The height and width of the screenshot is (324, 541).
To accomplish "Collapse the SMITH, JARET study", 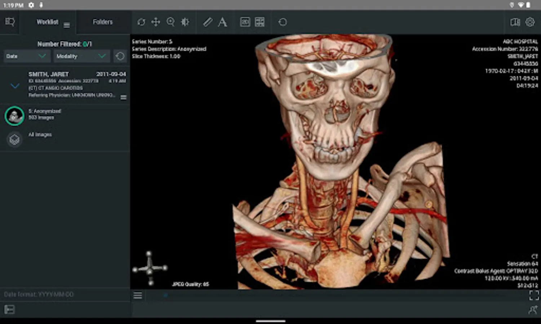I will [15, 86].
